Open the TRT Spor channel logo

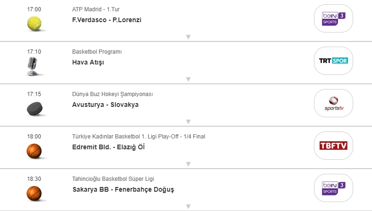point(333,61)
